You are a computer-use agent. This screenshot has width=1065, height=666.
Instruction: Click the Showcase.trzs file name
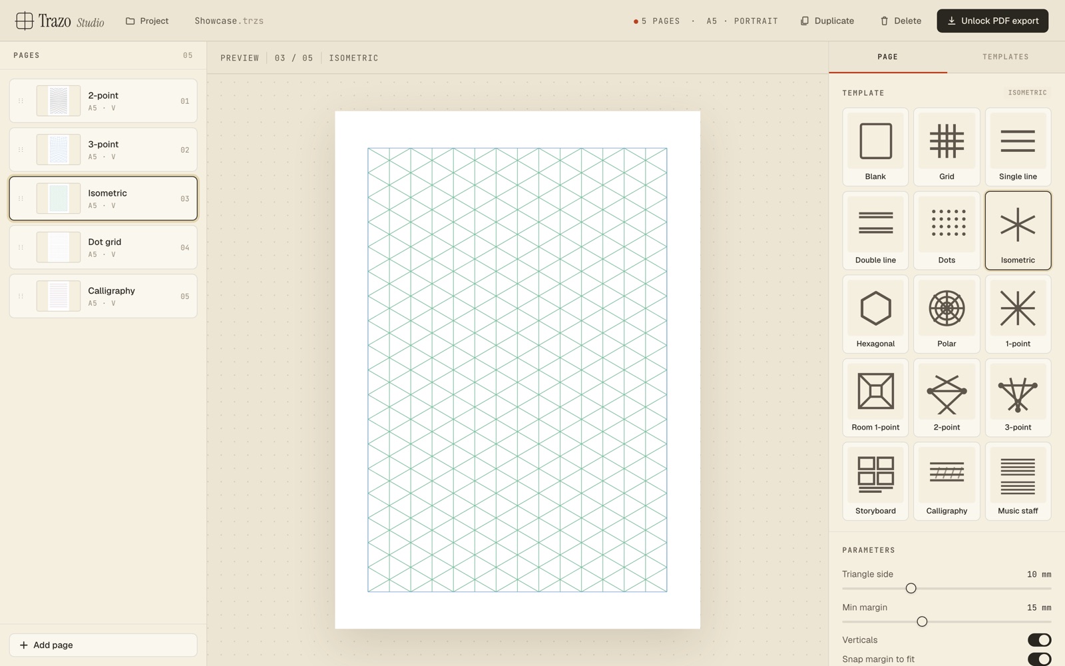click(x=229, y=21)
